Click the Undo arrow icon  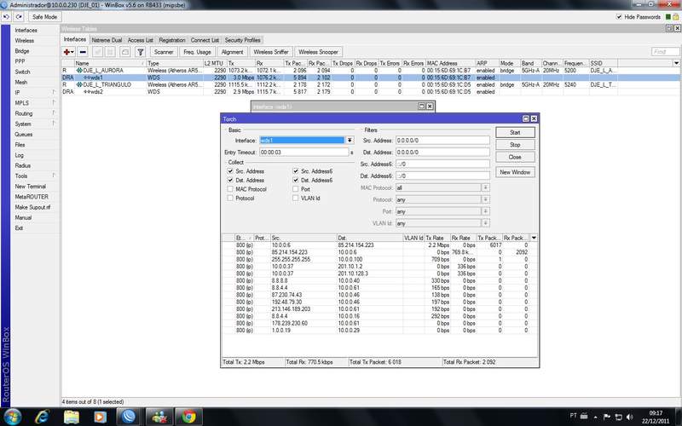click(8, 17)
